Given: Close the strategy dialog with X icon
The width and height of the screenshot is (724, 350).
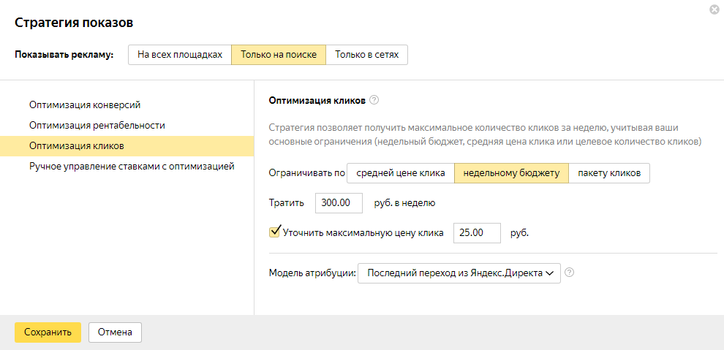Looking at the screenshot, I should pos(714,9).
